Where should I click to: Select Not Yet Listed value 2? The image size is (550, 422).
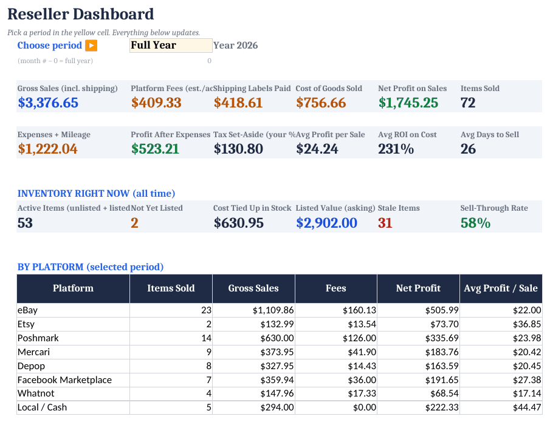(x=135, y=223)
